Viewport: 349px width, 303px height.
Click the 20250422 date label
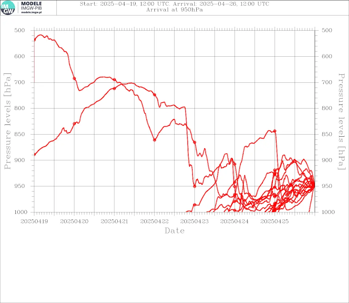[x=154, y=221]
